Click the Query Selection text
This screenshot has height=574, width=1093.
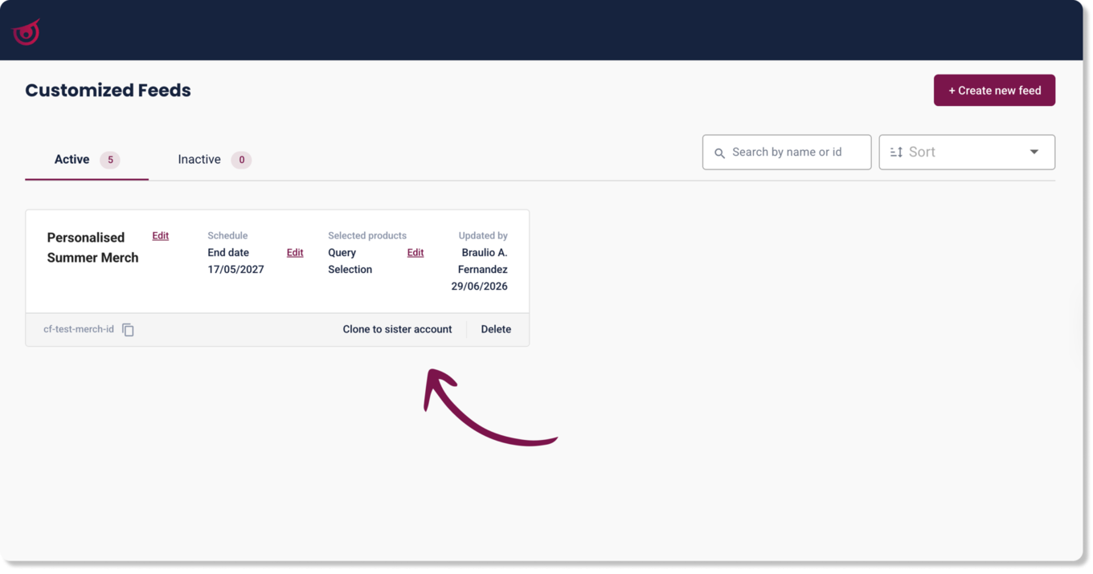(350, 261)
